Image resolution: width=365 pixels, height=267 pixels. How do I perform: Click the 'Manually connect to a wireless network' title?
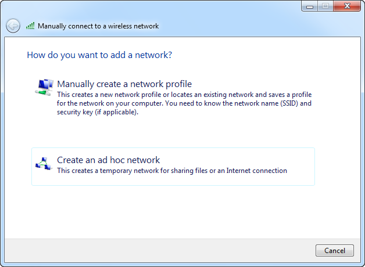pos(98,26)
